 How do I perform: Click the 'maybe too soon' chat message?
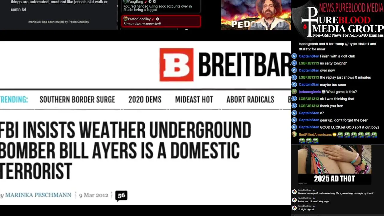(x=333, y=85)
